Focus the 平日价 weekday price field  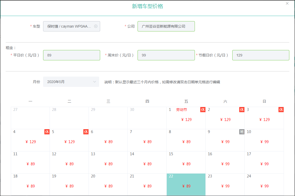(x=71, y=55)
